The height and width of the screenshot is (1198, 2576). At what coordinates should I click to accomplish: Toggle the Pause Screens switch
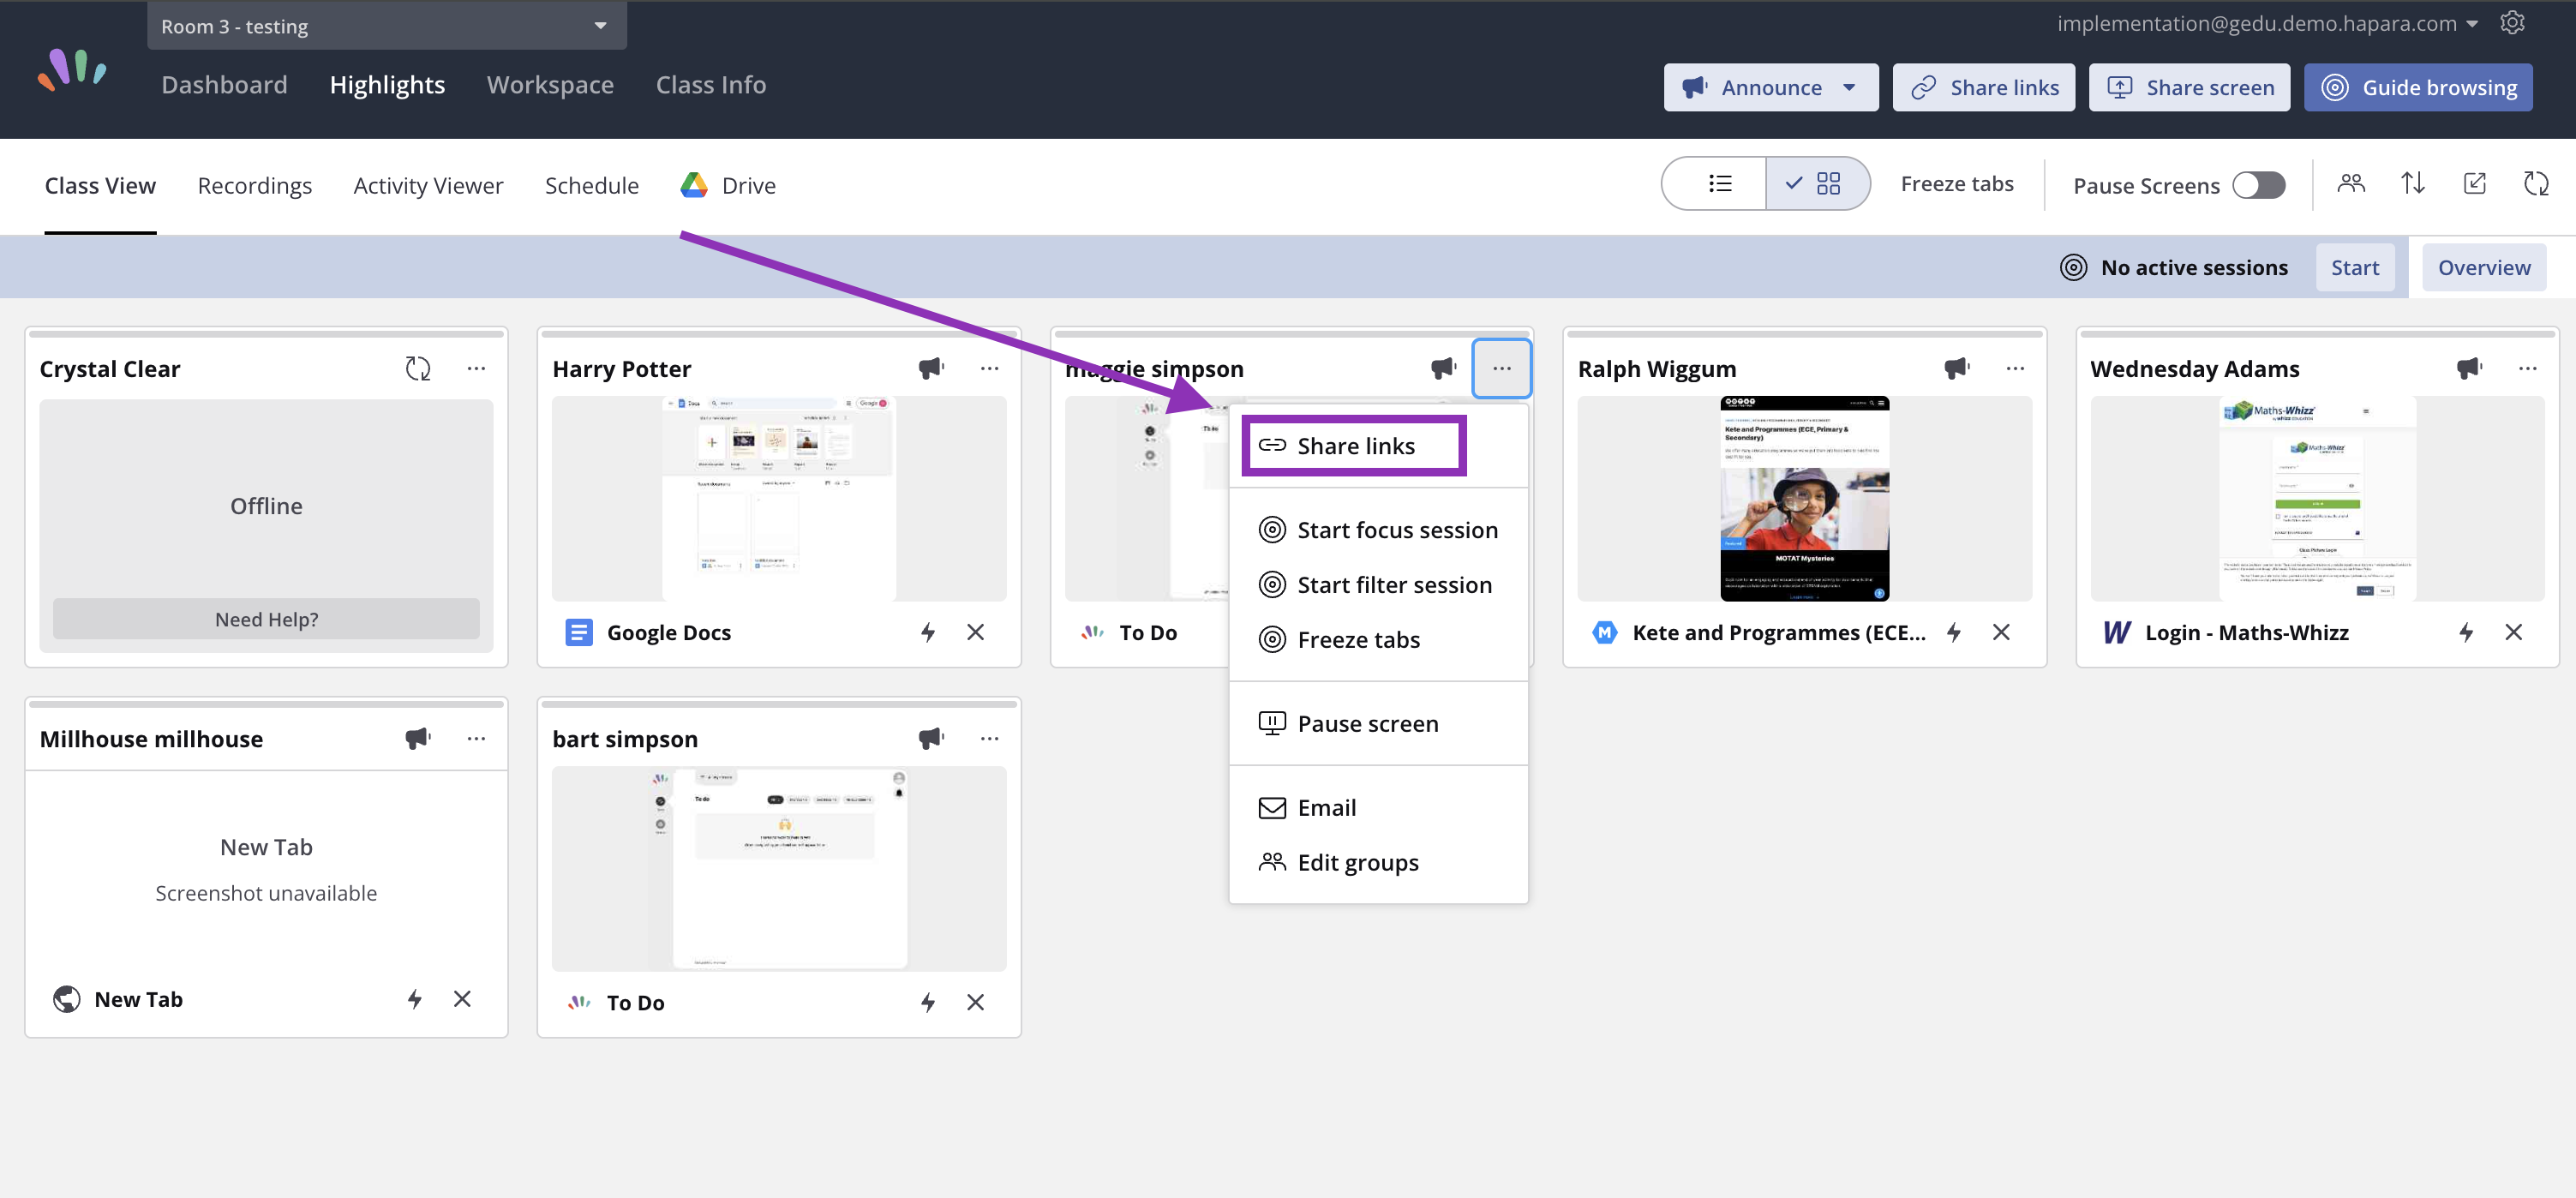point(2258,185)
